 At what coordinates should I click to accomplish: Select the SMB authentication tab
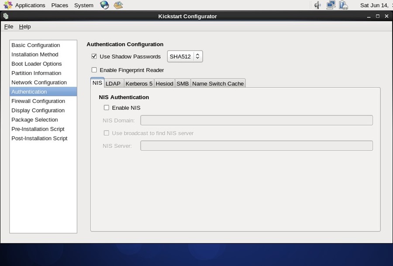183,83
